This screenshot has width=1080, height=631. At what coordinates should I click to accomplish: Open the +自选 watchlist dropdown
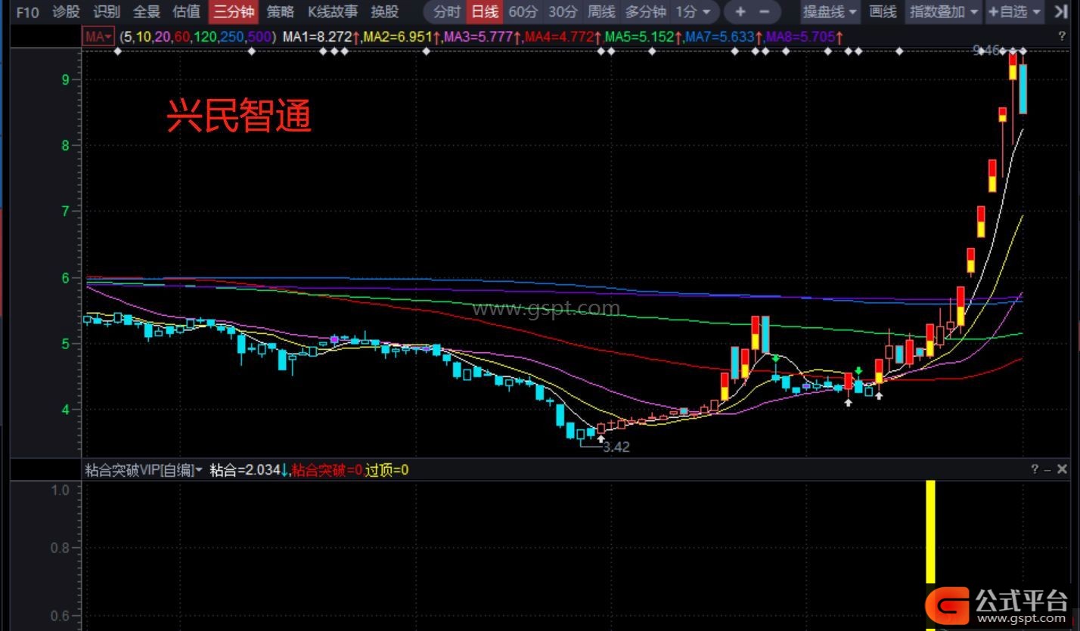1013,11
